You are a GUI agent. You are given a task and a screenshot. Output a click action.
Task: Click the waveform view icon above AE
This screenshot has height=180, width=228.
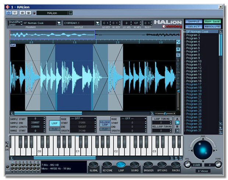click(178, 42)
